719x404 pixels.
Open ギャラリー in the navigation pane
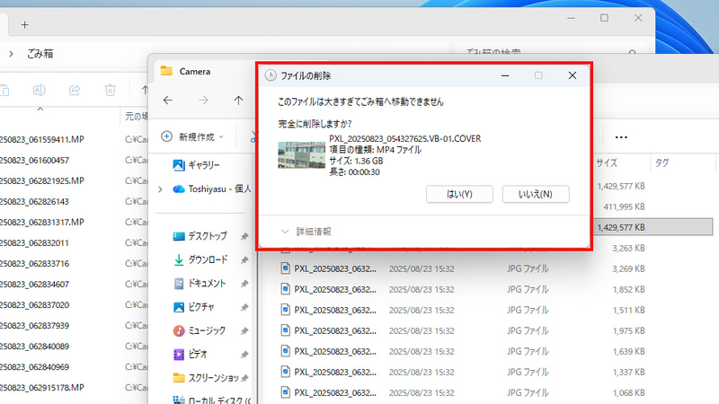click(x=196, y=165)
